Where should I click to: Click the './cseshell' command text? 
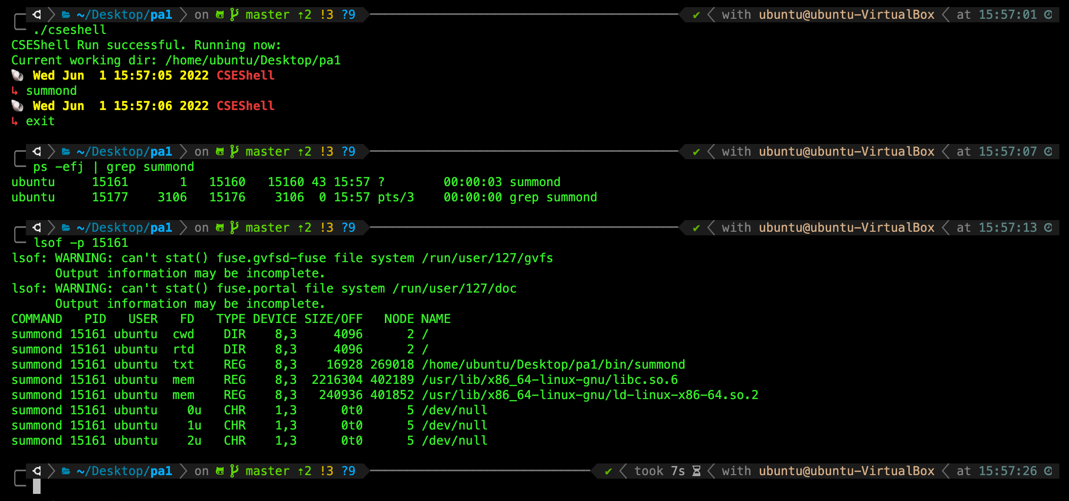click(69, 30)
